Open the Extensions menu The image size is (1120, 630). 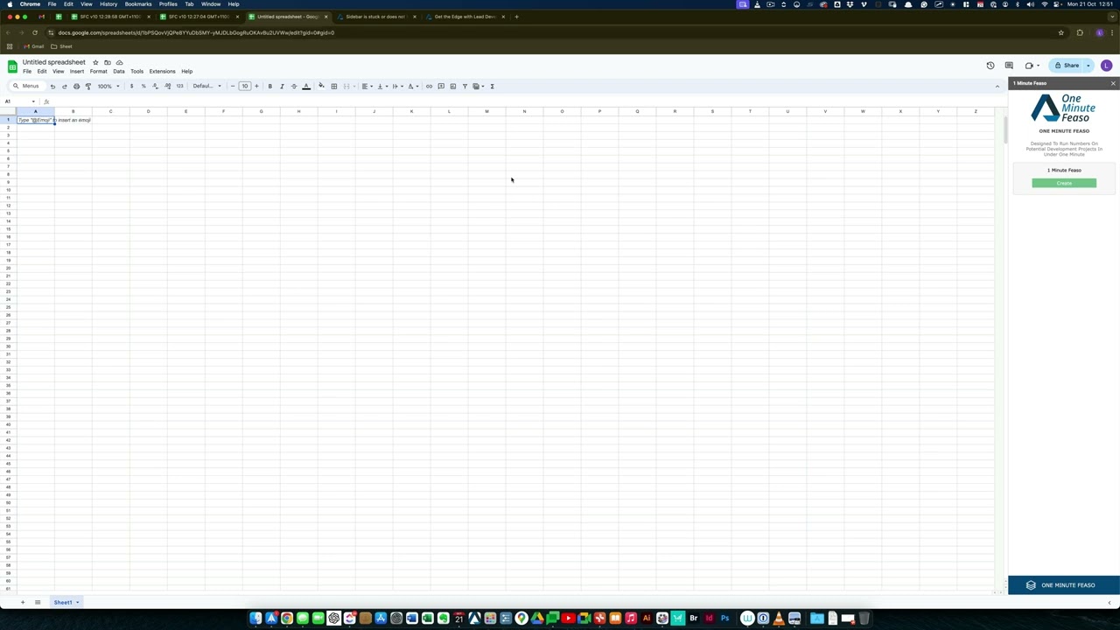[162, 71]
